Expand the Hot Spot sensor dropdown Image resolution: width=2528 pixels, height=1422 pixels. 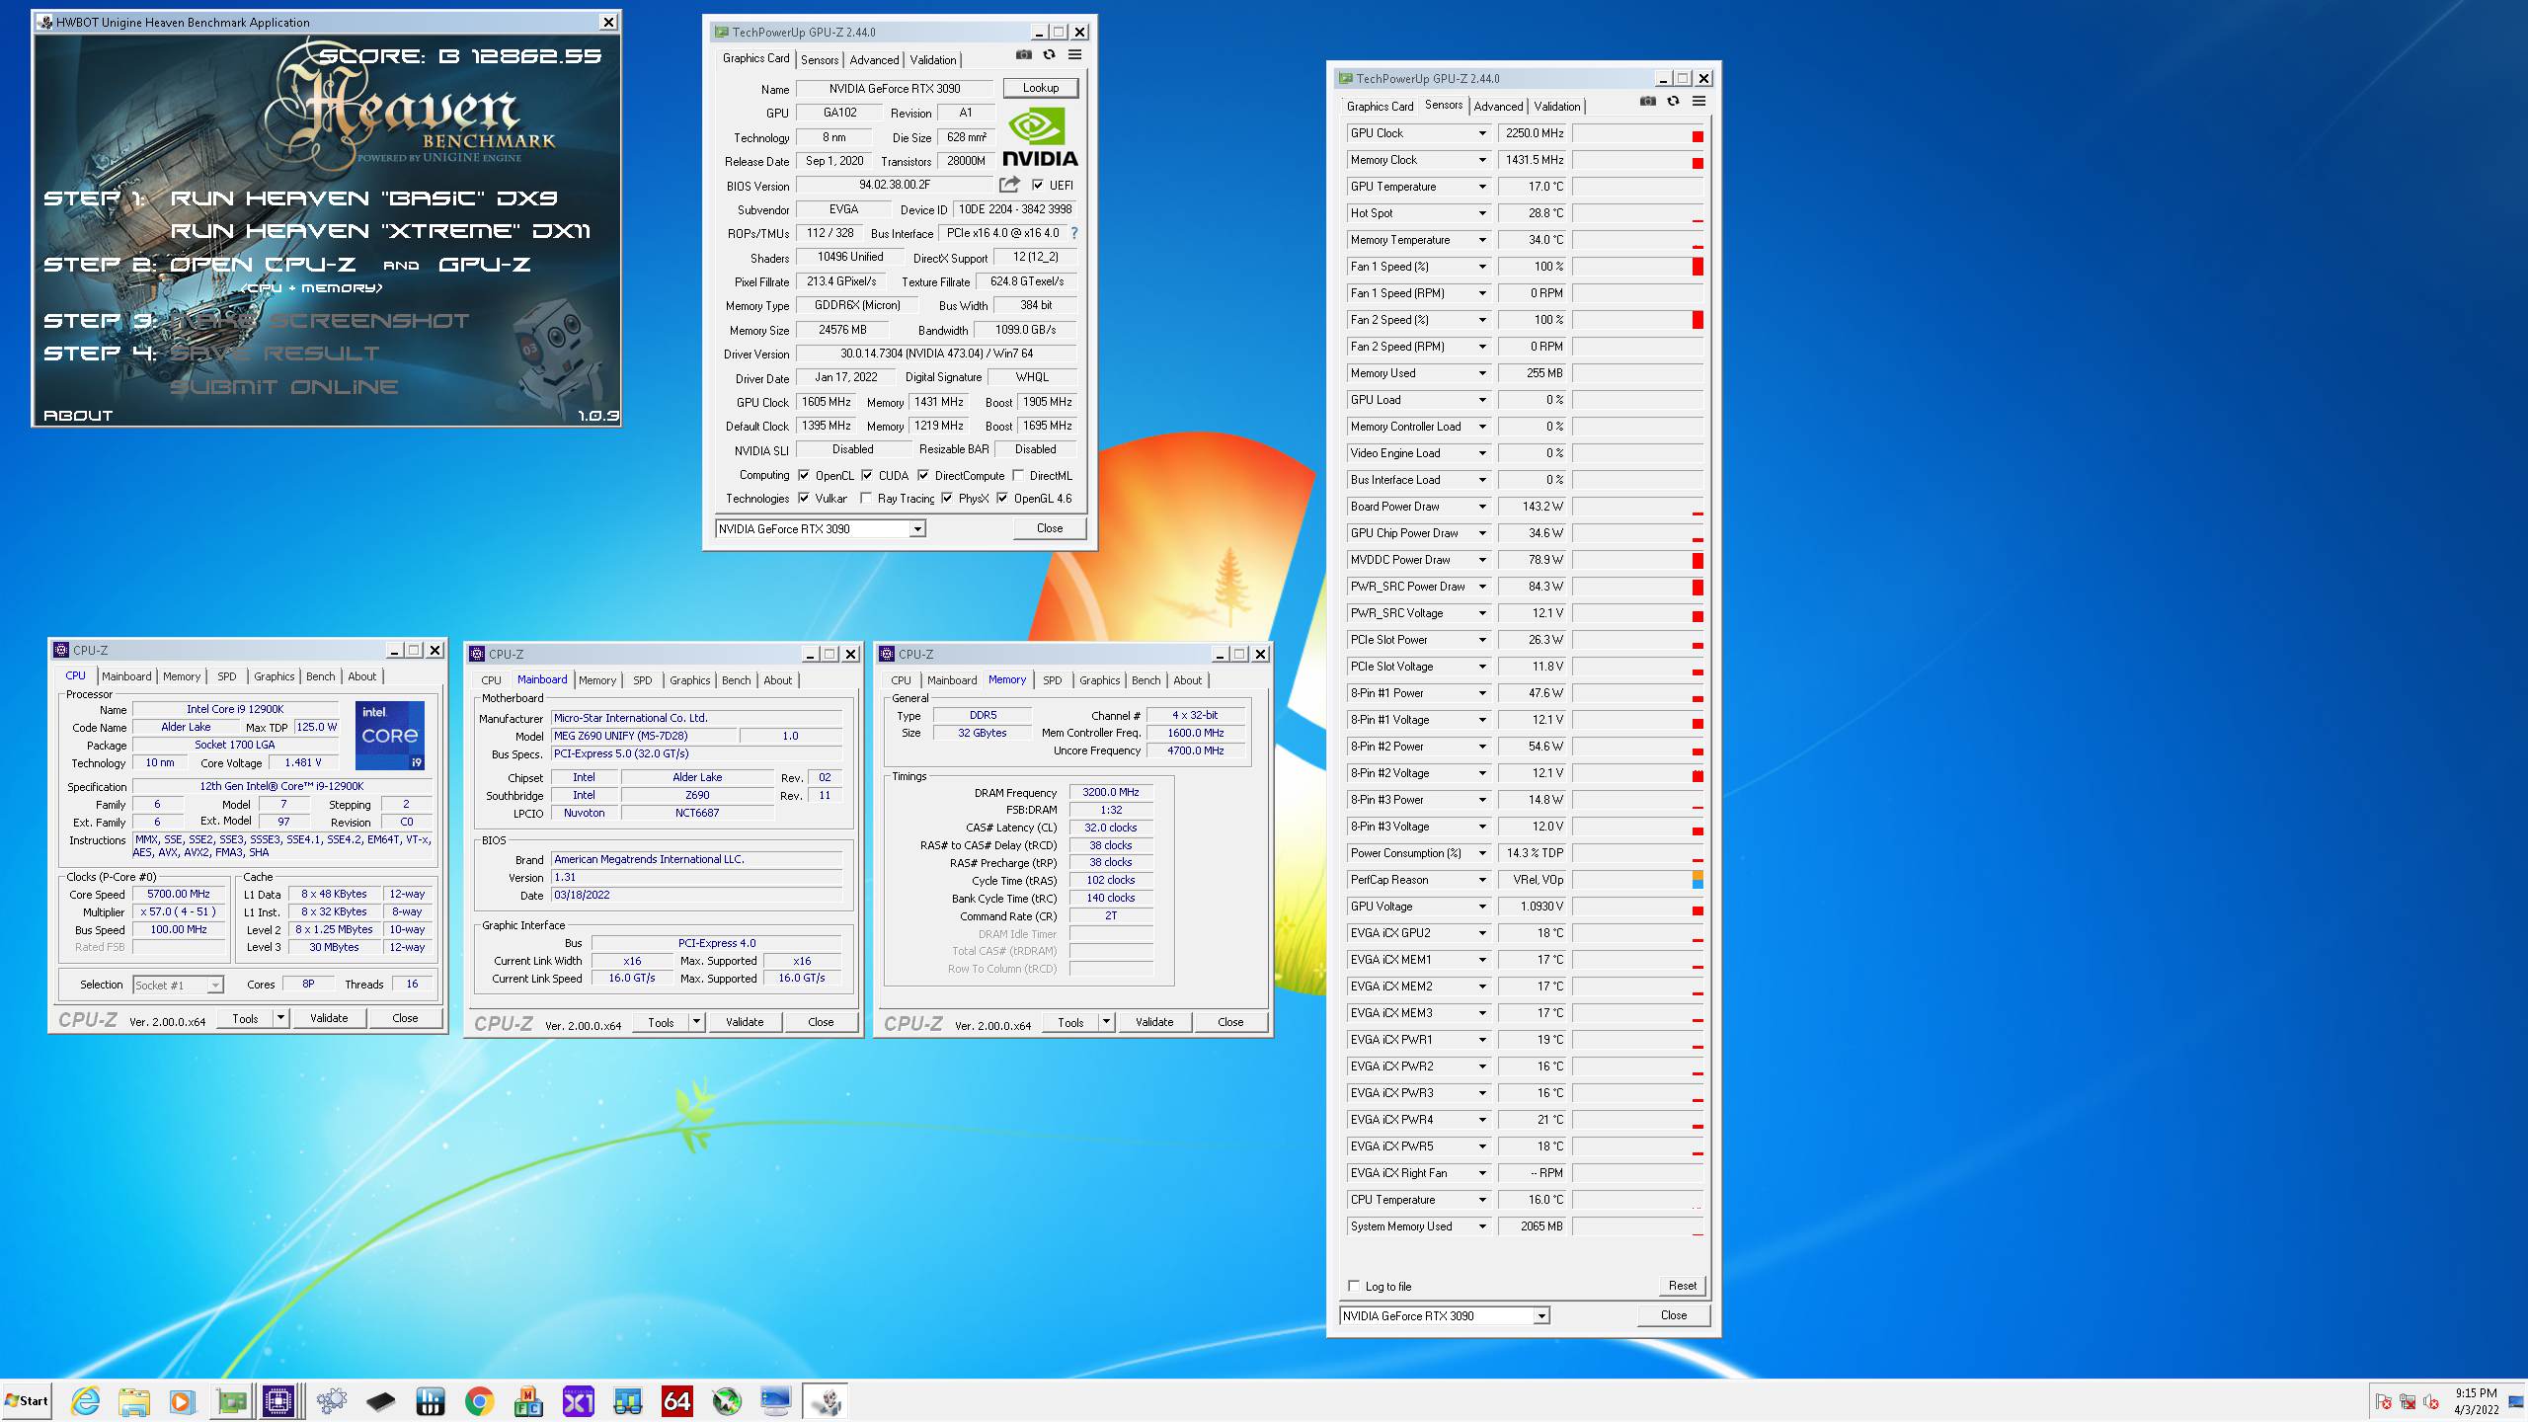point(1482,213)
